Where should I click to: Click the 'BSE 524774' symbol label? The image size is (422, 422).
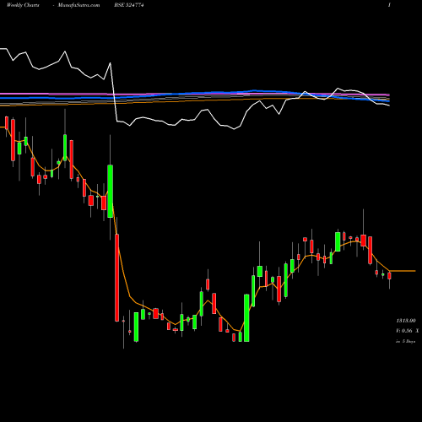[x=129, y=5]
